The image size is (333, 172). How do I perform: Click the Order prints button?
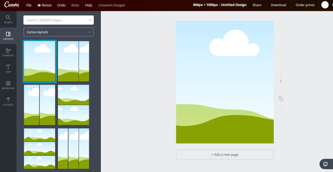tap(305, 5)
